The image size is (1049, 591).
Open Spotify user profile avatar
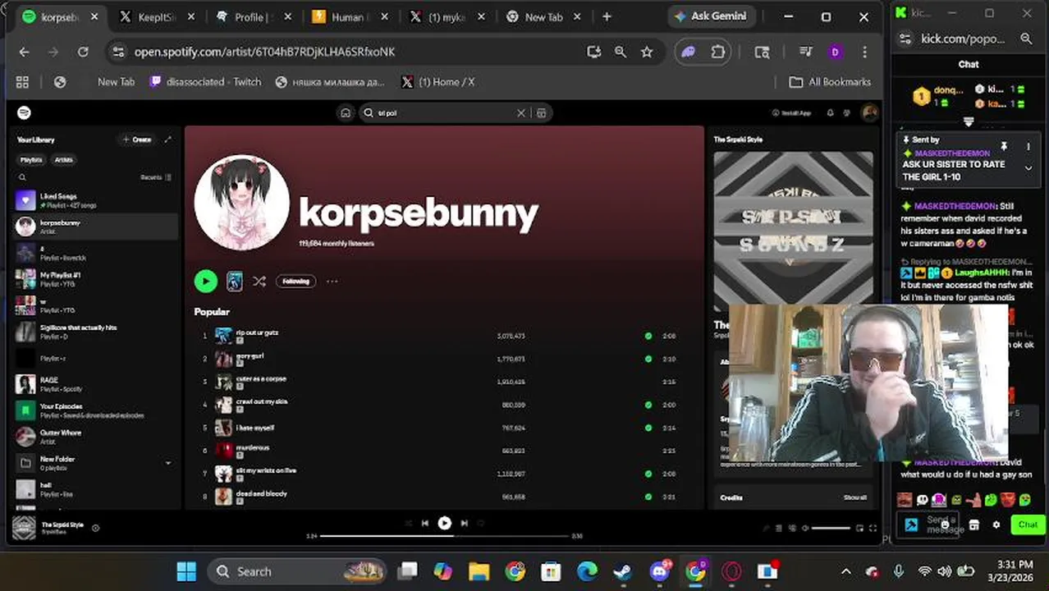(868, 113)
